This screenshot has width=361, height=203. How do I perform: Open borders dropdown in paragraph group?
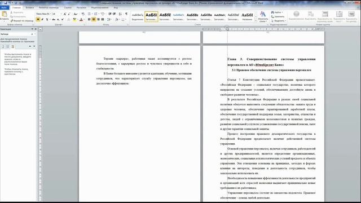tap(126, 19)
